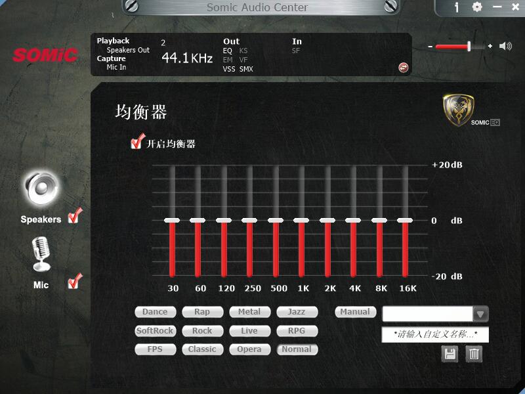Mute audio via the speaker volume icon
The width and height of the screenshot is (525, 394).
[x=505, y=46]
